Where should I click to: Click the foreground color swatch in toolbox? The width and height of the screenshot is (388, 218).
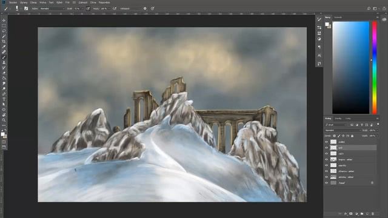pyautogui.click(x=2, y=134)
